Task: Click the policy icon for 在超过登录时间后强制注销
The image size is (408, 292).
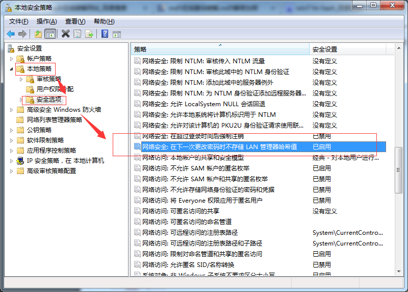Action: point(137,136)
